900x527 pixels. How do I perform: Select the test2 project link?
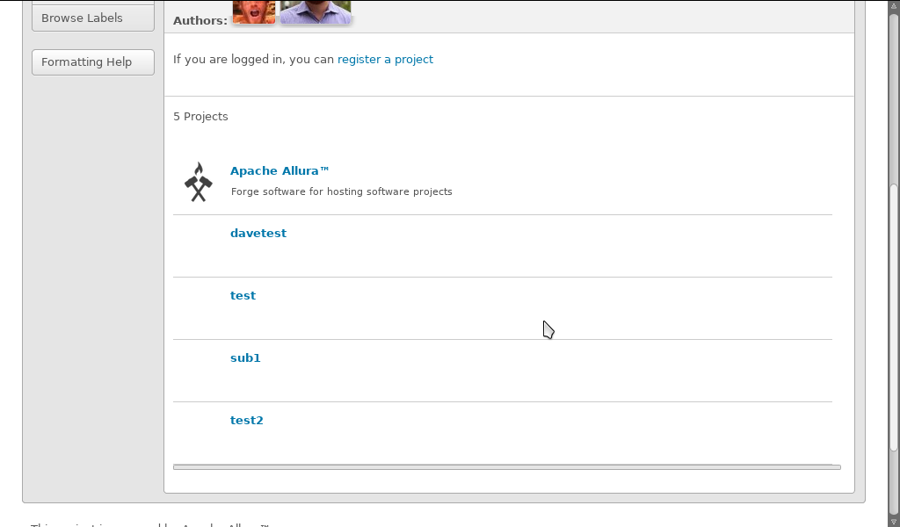click(247, 421)
